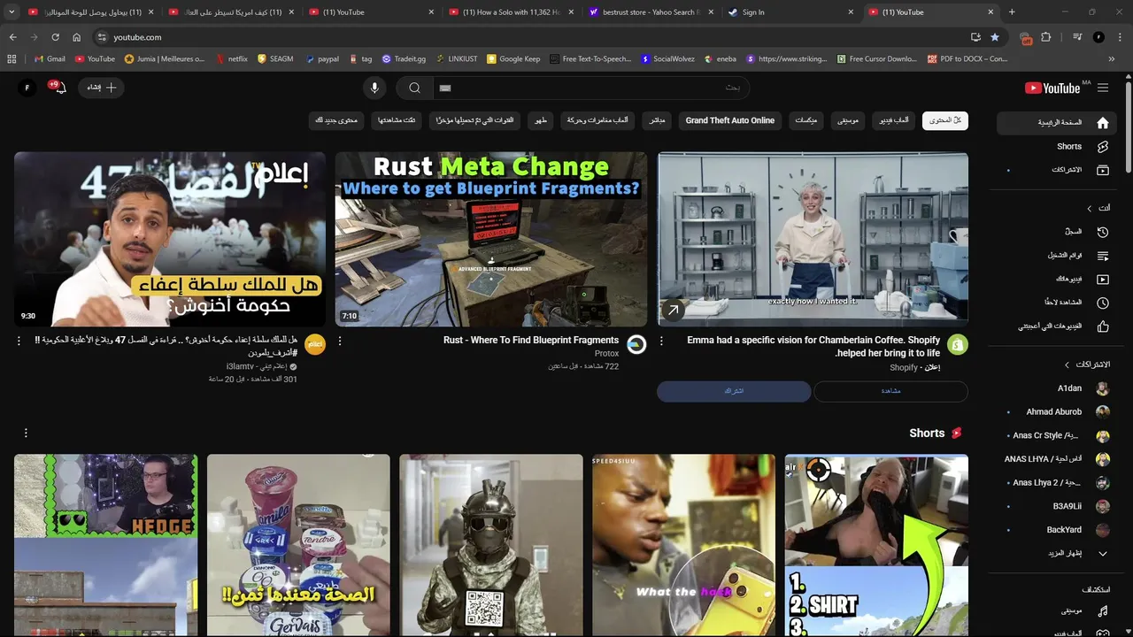
Task: Select the Cooking (طهو) filter chip
Action: point(540,120)
